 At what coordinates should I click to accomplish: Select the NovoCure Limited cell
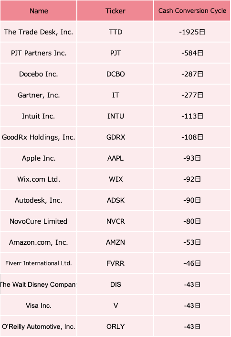39,221
